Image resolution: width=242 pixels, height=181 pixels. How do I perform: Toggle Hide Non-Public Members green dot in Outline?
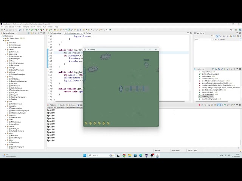225,69
